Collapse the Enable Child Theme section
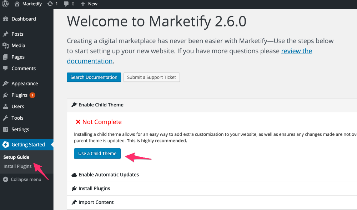The width and height of the screenshot is (357, 210). [x=212, y=105]
